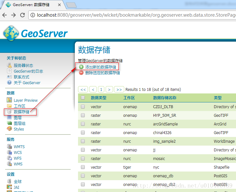236x192 pixels.
Task: Click the data stores cylinder icon
Action: point(9,111)
